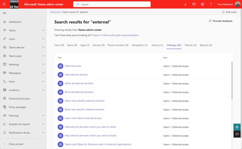This screenshot has width=242, height=149.
Task: Expand the Messaging section
Action: pos(44,73)
